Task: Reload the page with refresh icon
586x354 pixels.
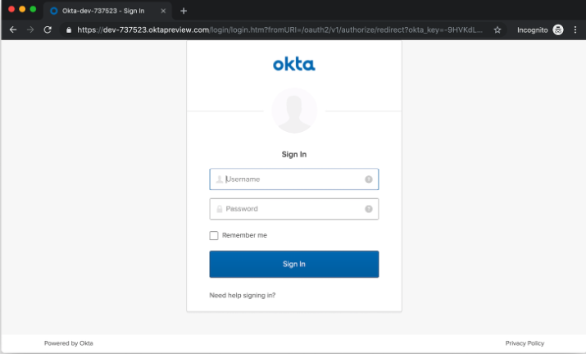Action: [x=48, y=29]
